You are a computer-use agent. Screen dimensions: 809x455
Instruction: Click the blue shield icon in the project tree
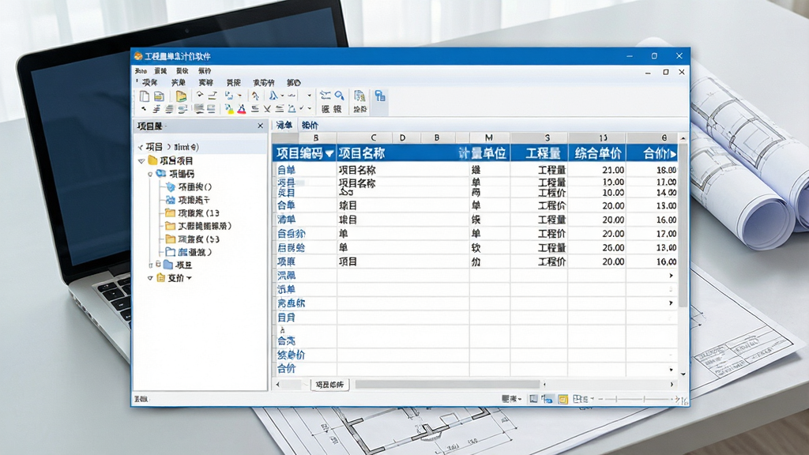click(171, 186)
